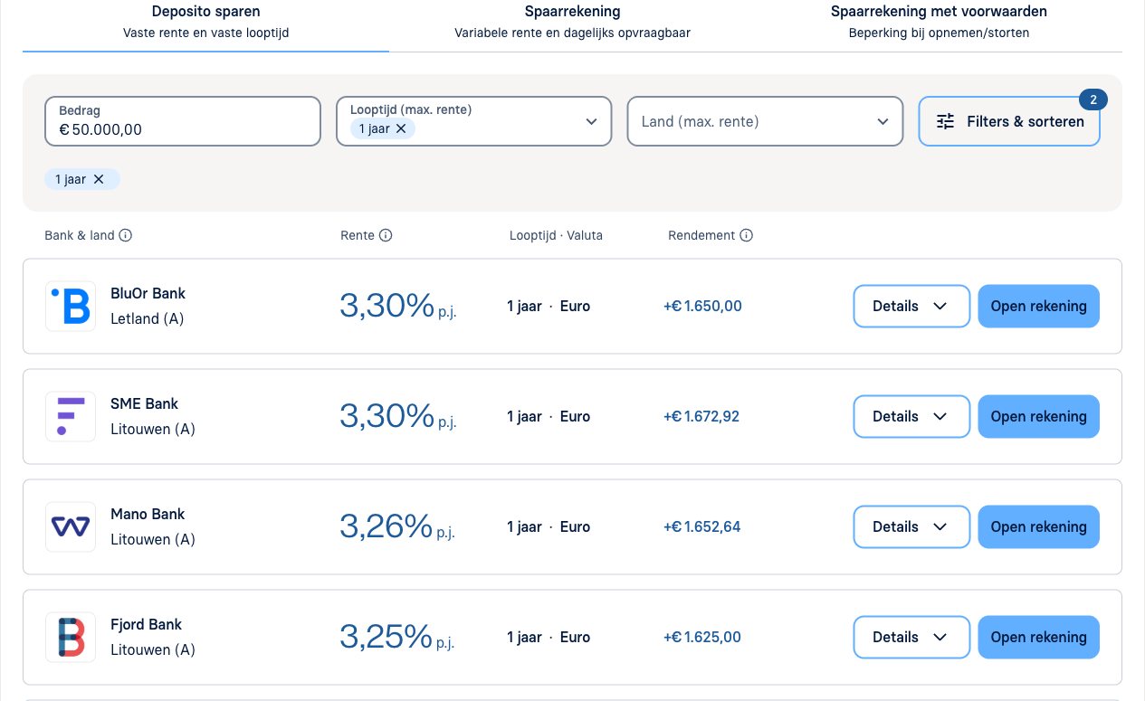Expand Details for Fjord Bank
Viewport: 1145px width, 701px height.
pos(911,637)
